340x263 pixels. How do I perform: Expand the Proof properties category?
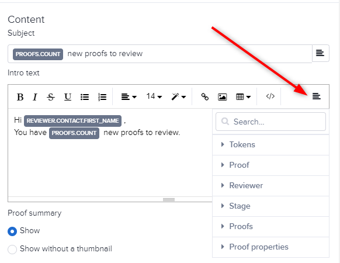(x=270, y=247)
